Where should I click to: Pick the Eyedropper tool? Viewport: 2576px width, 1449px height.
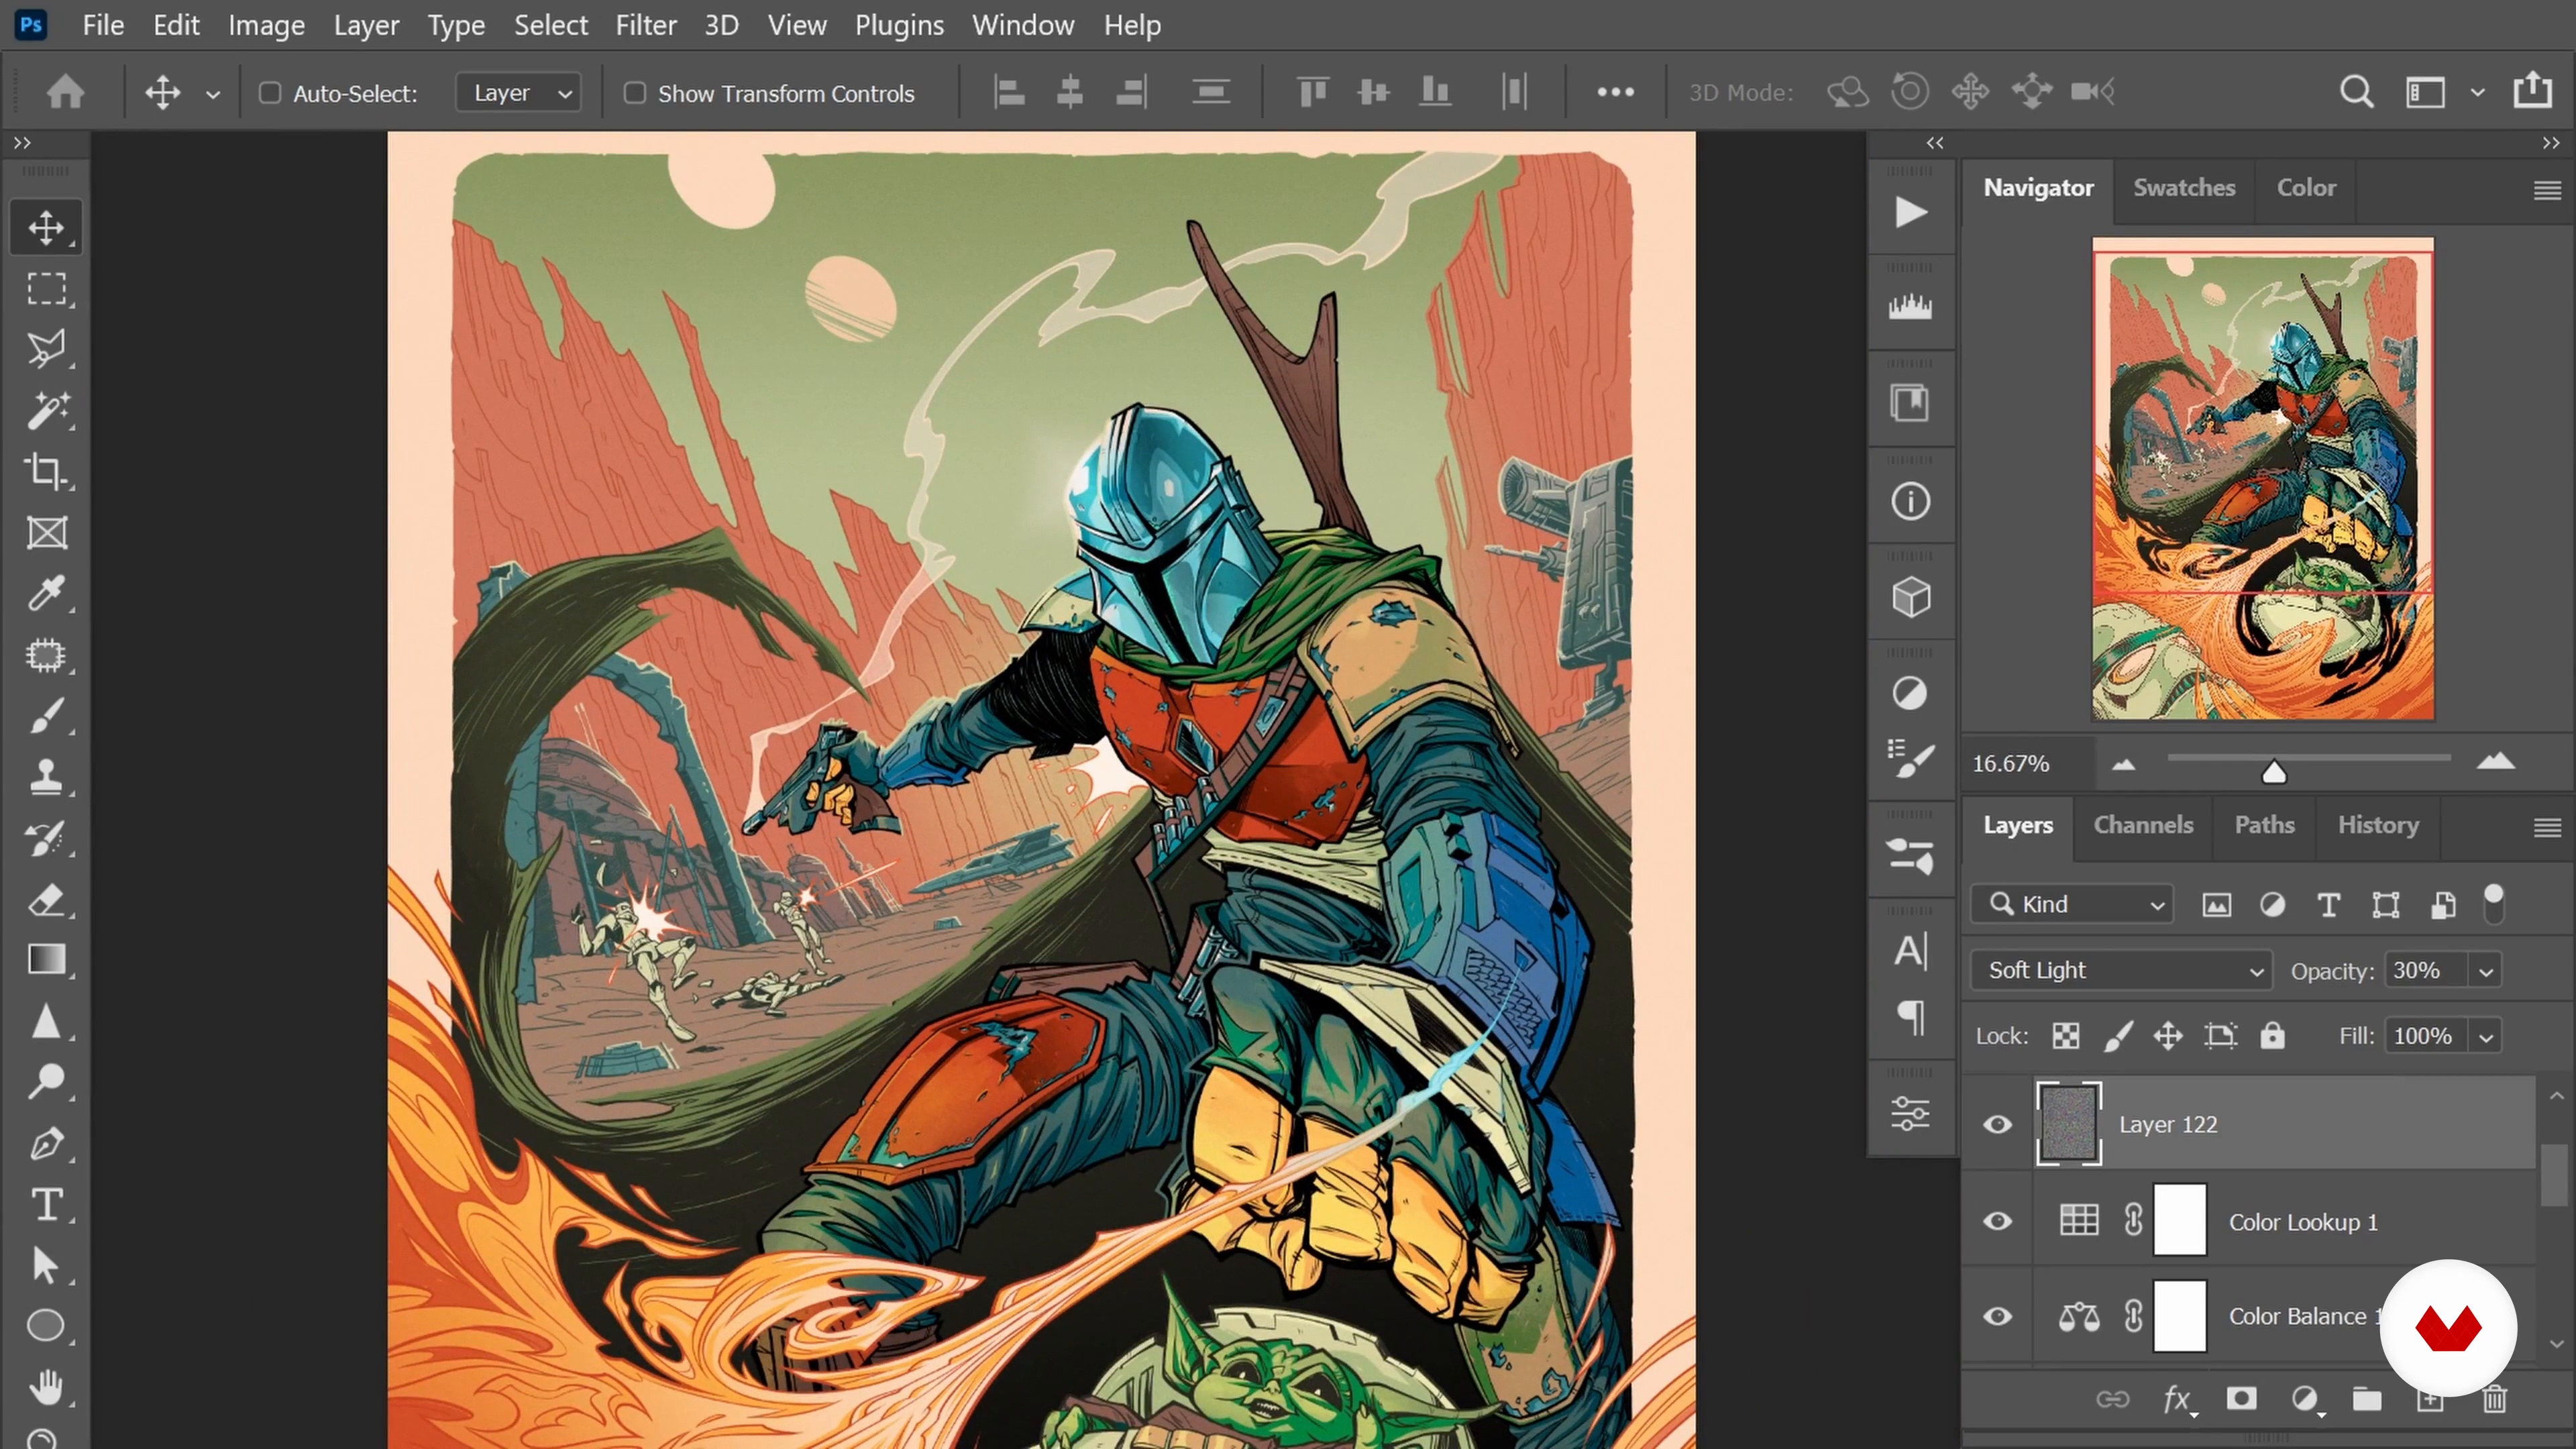pyautogui.click(x=46, y=594)
